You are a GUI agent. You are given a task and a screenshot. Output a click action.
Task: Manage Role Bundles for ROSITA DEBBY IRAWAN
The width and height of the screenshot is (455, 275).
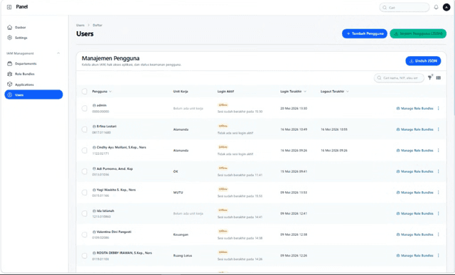(x=414, y=256)
